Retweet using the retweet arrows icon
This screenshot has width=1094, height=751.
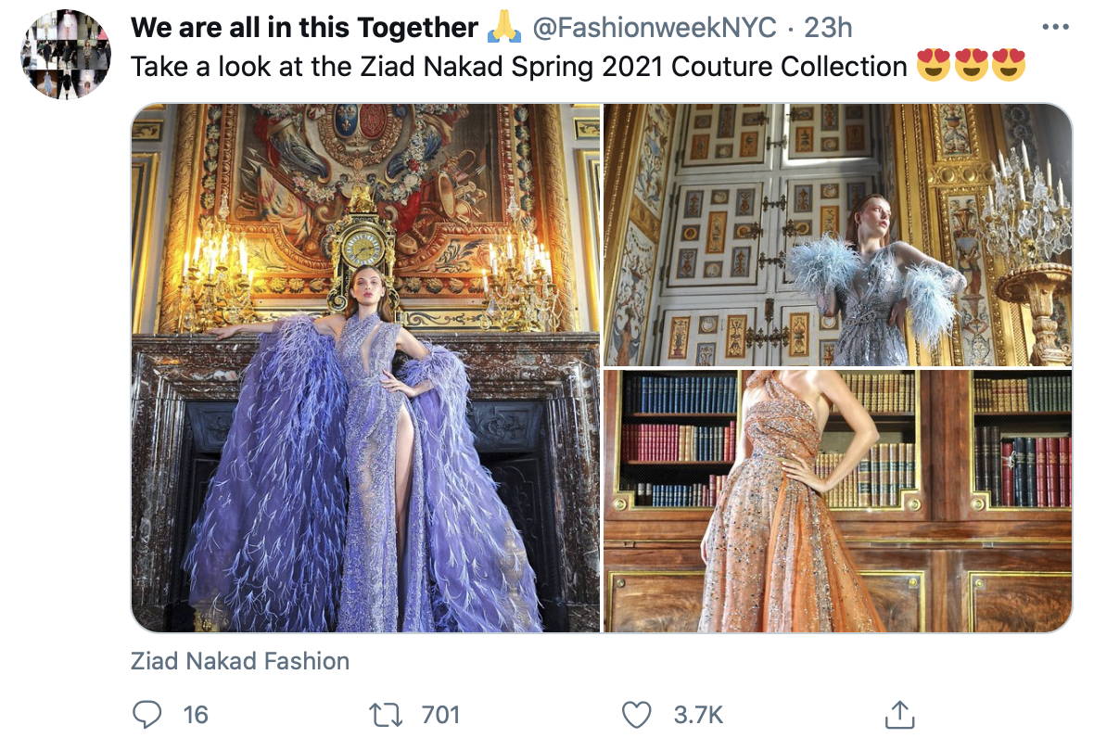click(x=385, y=715)
